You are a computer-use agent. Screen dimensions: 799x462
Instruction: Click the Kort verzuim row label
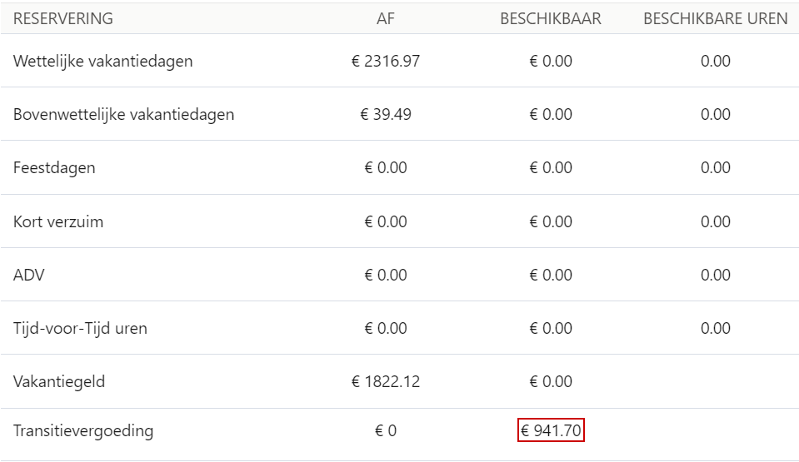(x=58, y=221)
